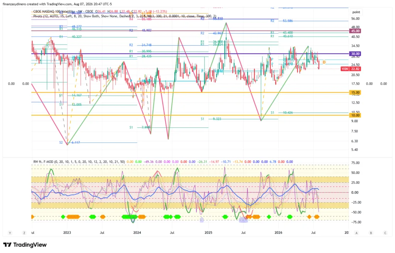The width and height of the screenshot is (395, 253).
Task: Click the 17.50 price scale value
Action: click(x=355, y=84)
